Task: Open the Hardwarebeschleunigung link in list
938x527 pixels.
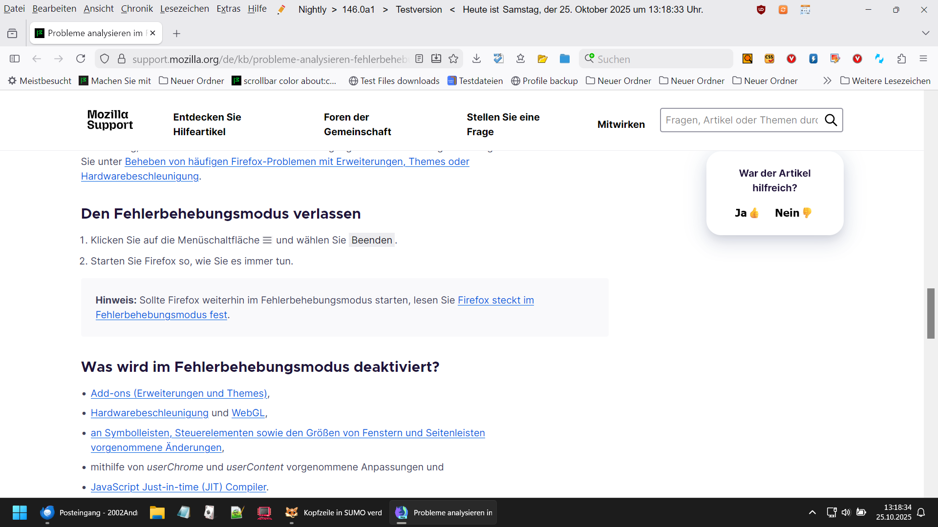Action: pos(149,413)
